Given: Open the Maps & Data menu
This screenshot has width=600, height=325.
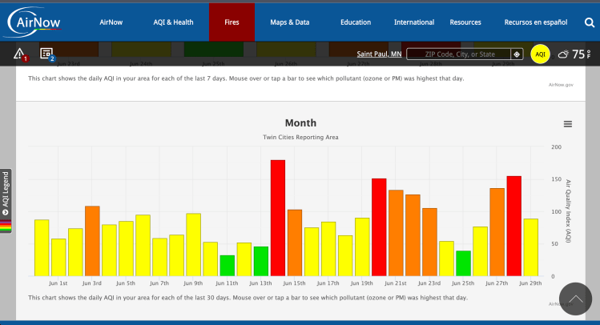Looking at the screenshot, I should [289, 22].
